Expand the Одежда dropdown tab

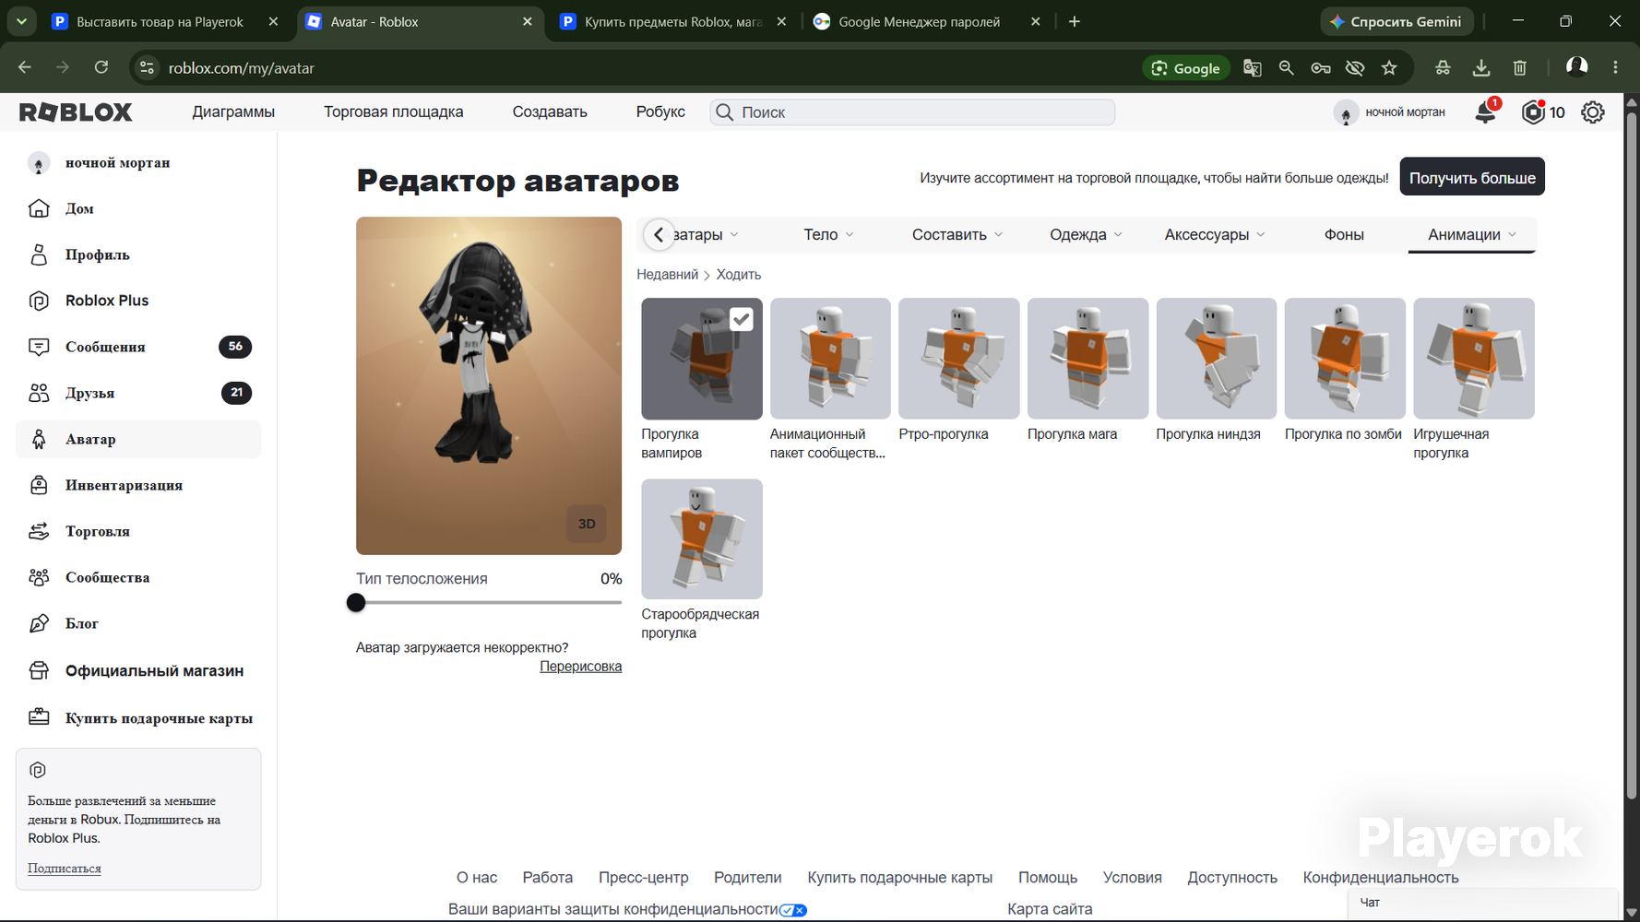coord(1086,234)
